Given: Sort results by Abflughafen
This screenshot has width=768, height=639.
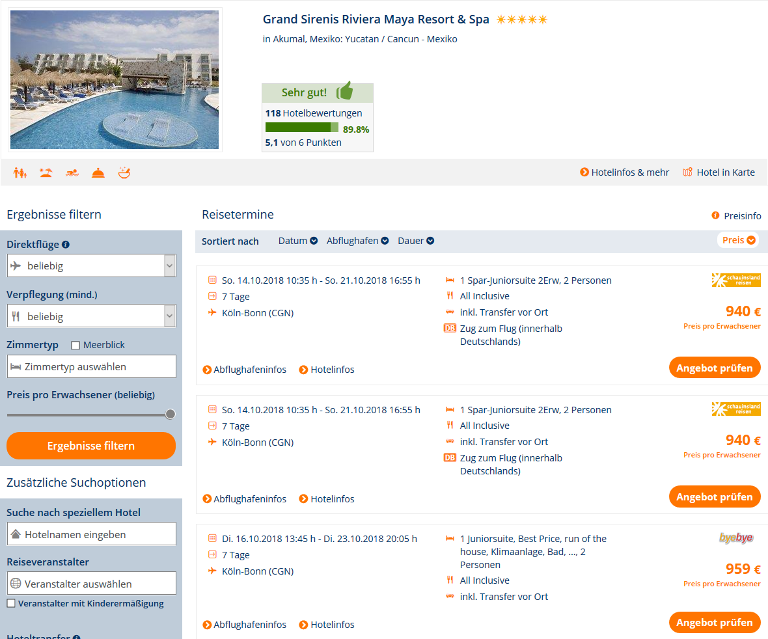Looking at the screenshot, I should coord(357,241).
